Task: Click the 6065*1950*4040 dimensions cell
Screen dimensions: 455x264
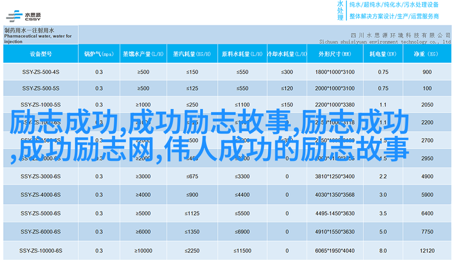Action: tap(335, 251)
